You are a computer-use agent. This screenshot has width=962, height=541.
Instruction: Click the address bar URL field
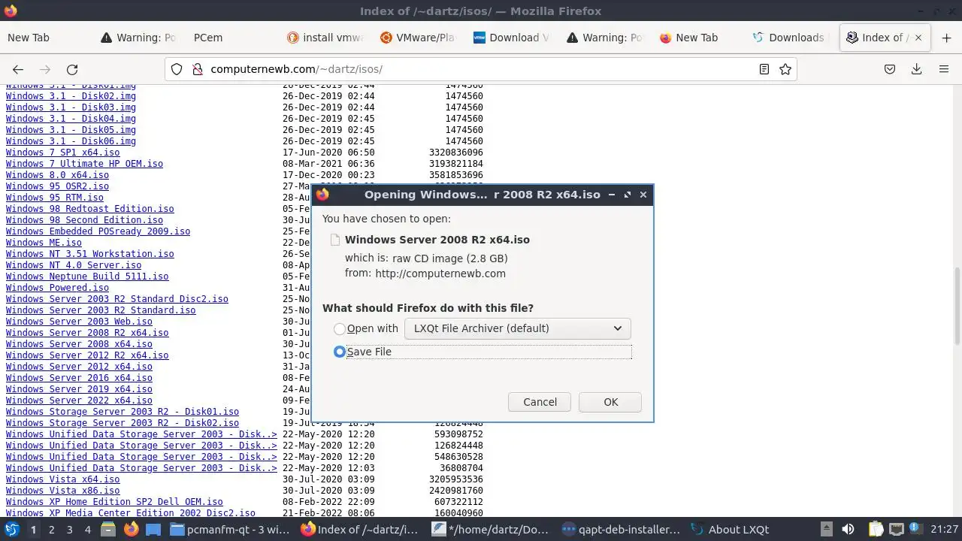click(x=481, y=69)
